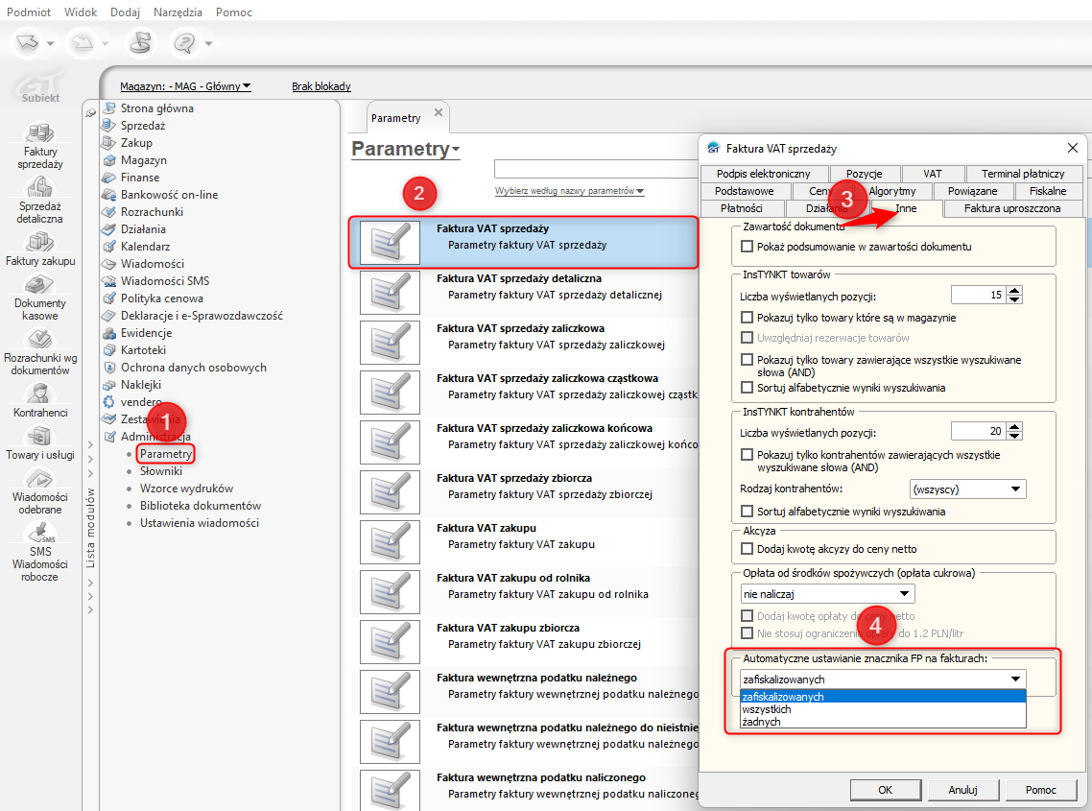Choose 'wszystkich' in the FP dropdown list
The height and width of the screenshot is (811, 1092).
click(x=883, y=709)
